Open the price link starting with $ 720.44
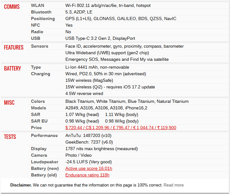The image size is (230, 194). (x=121, y=128)
